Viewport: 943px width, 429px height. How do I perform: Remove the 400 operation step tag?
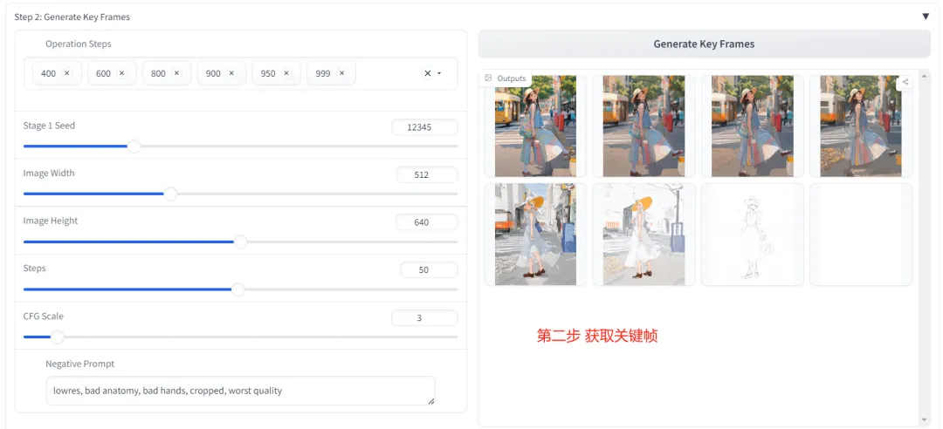(x=67, y=73)
